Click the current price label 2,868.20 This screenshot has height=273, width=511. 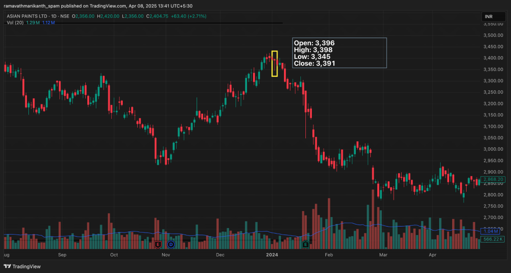point(494,180)
